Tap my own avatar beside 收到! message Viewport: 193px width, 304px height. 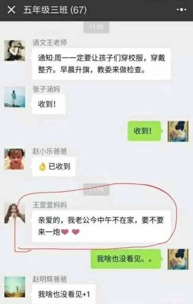178,131
